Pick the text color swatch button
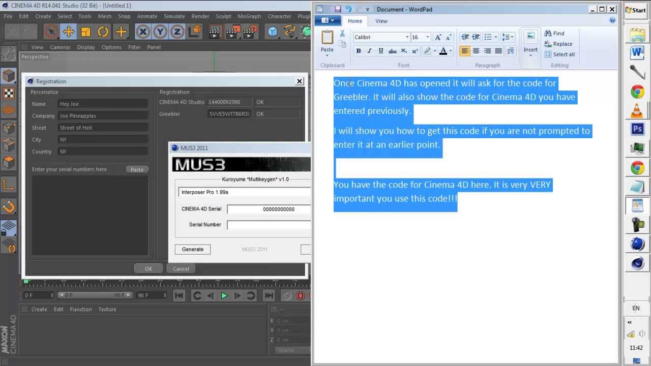Viewport: 651px width, 366px height. click(x=443, y=51)
